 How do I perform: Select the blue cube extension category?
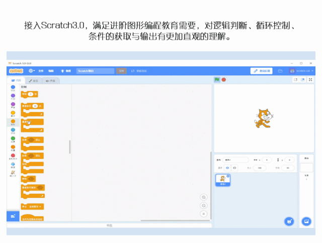pos(13,165)
